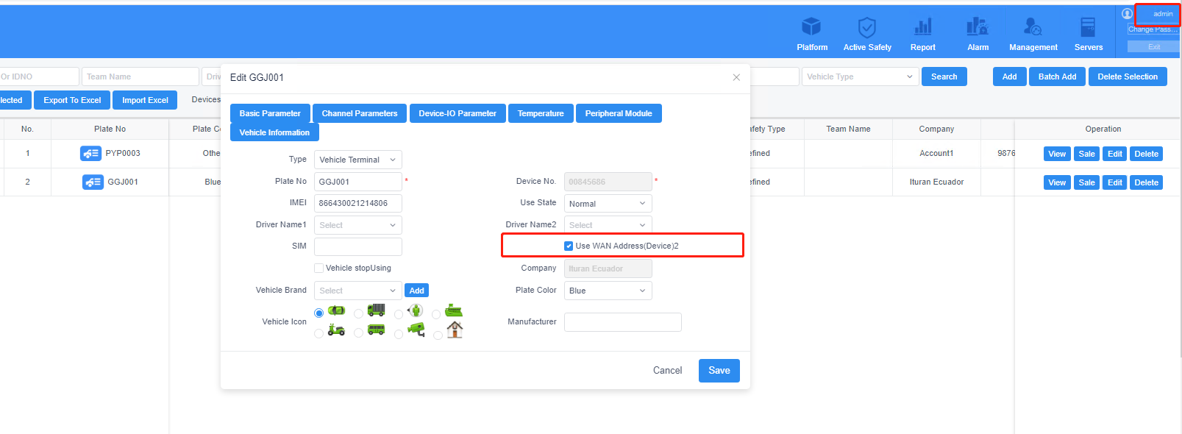
Task: Expand the Driver Name1 select dropdown
Action: tap(358, 225)
